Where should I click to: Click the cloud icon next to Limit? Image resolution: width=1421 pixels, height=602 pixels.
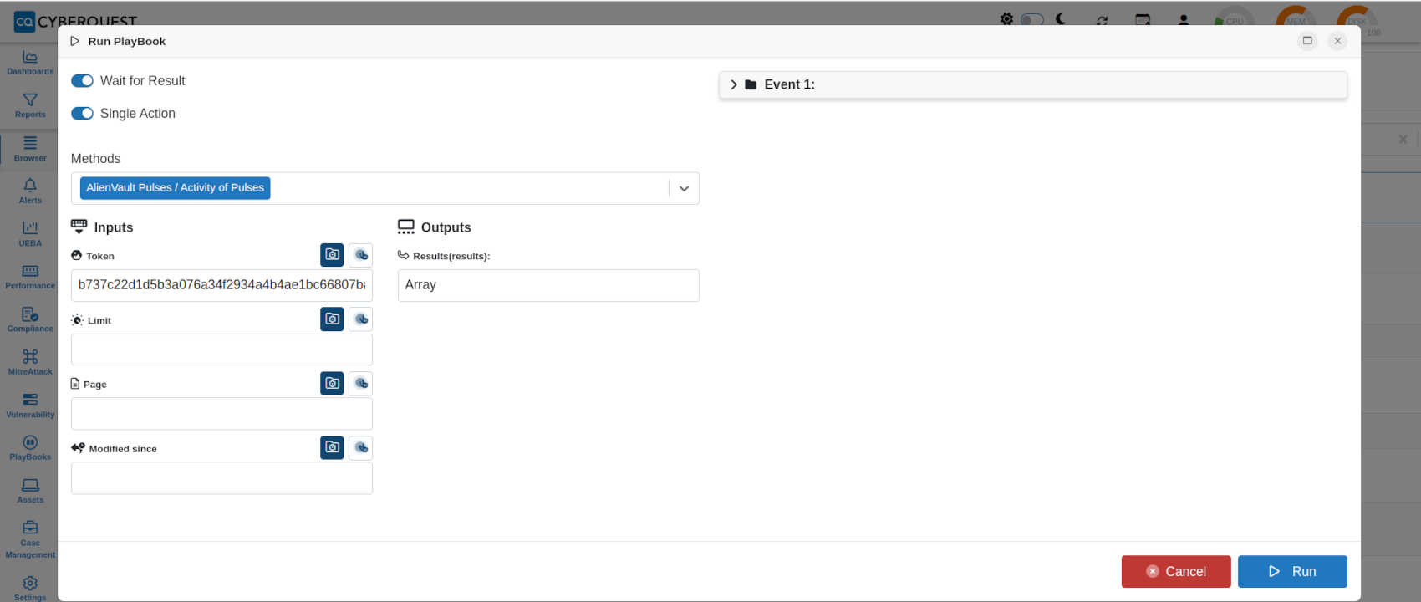coord(360,319)
